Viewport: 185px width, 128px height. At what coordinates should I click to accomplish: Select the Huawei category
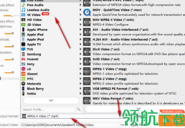coord(51,59)
